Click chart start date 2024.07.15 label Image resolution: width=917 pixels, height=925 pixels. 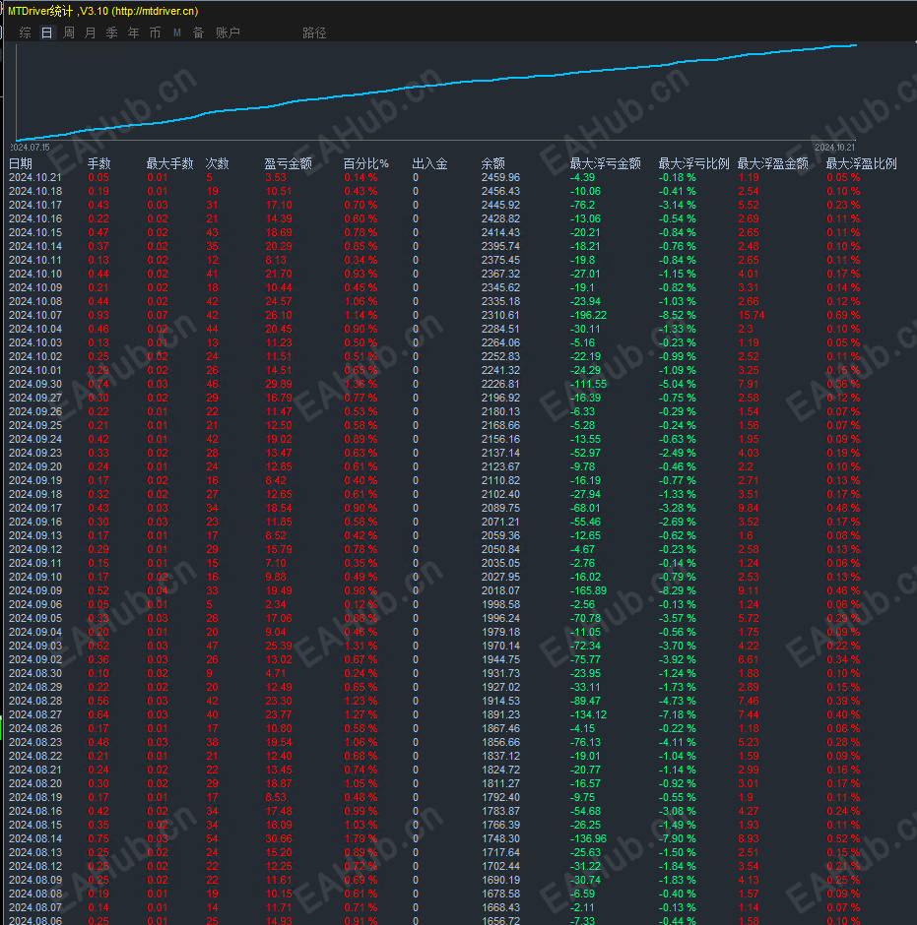(30, 147)
